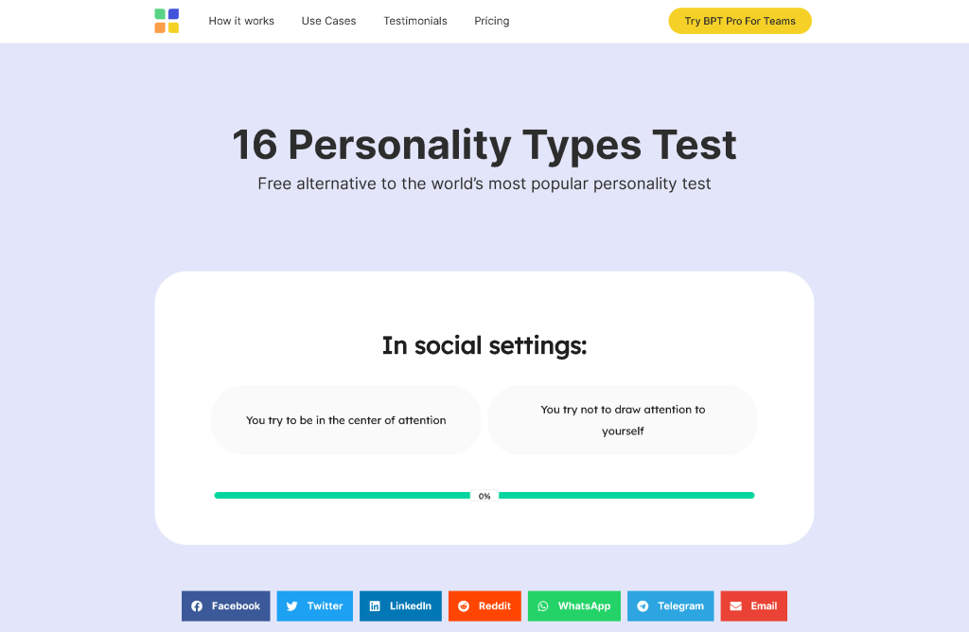Click the 0% progress indicator
The image size is (969, 632).
(x=484, y=494)
